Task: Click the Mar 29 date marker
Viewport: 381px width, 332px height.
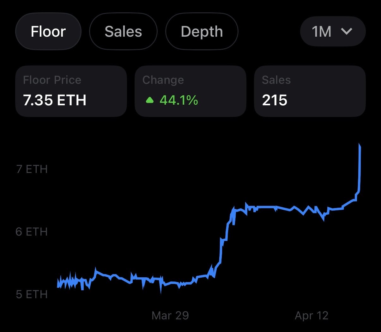Action: 170,315
